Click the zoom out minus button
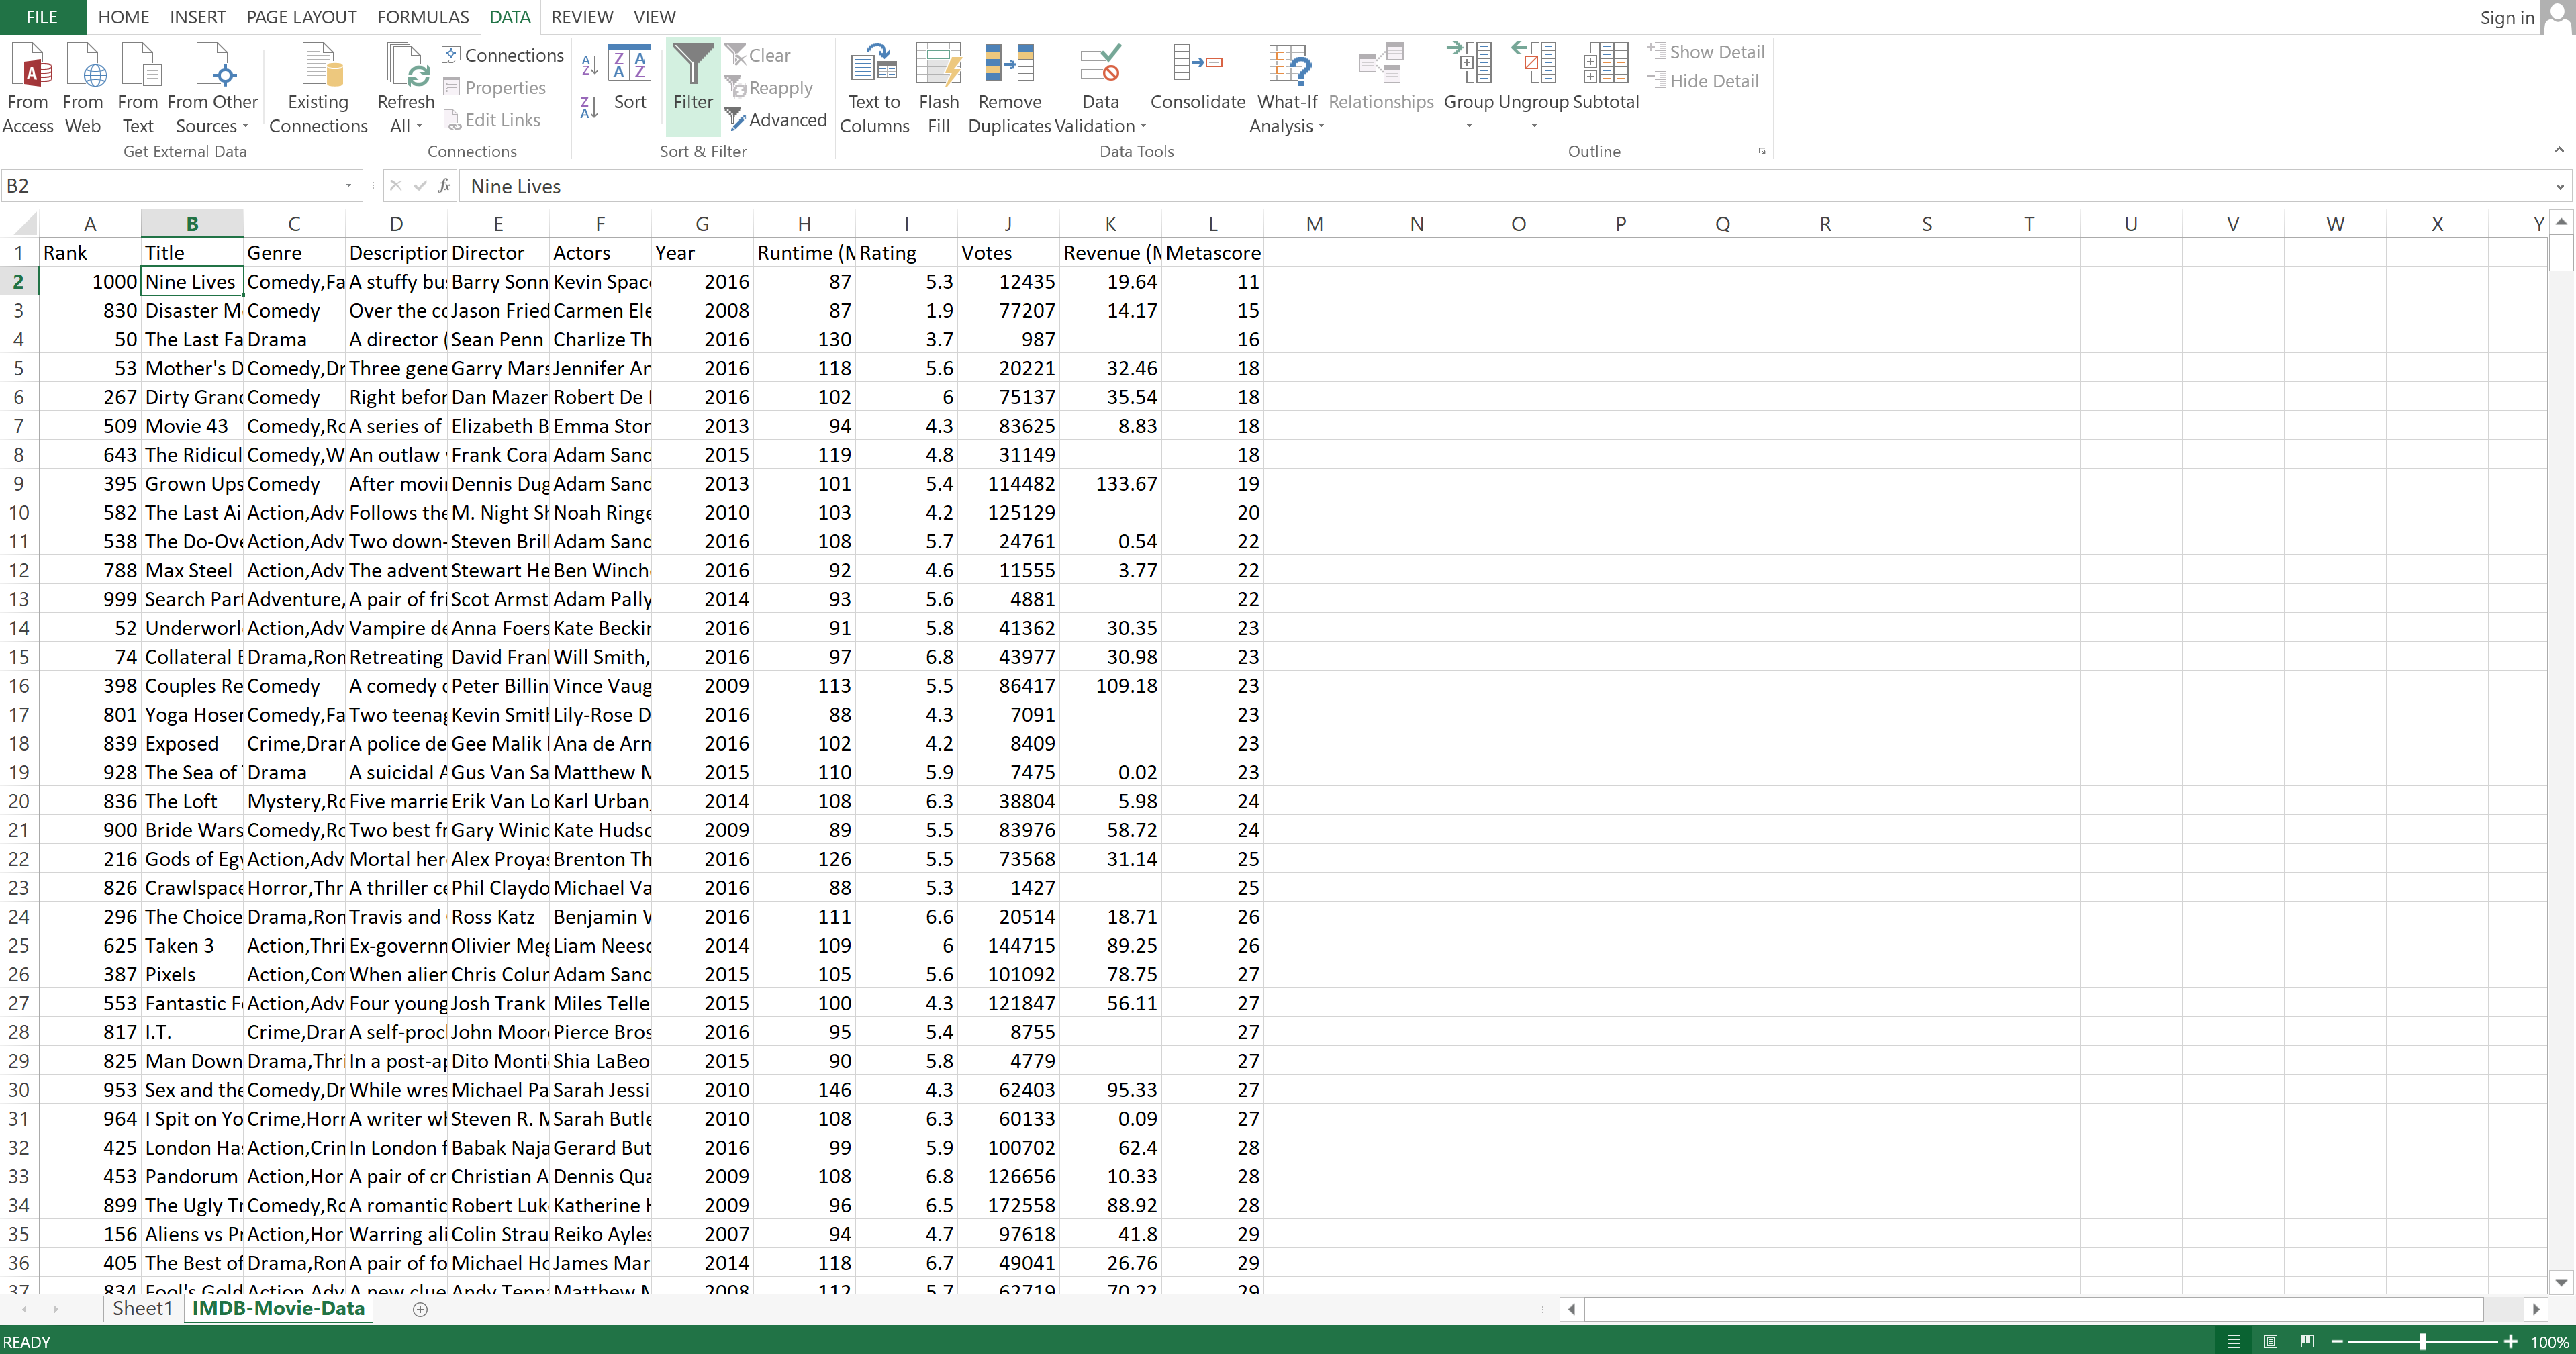Screen dimensions: 2576x1354 click(2337, 1341)
